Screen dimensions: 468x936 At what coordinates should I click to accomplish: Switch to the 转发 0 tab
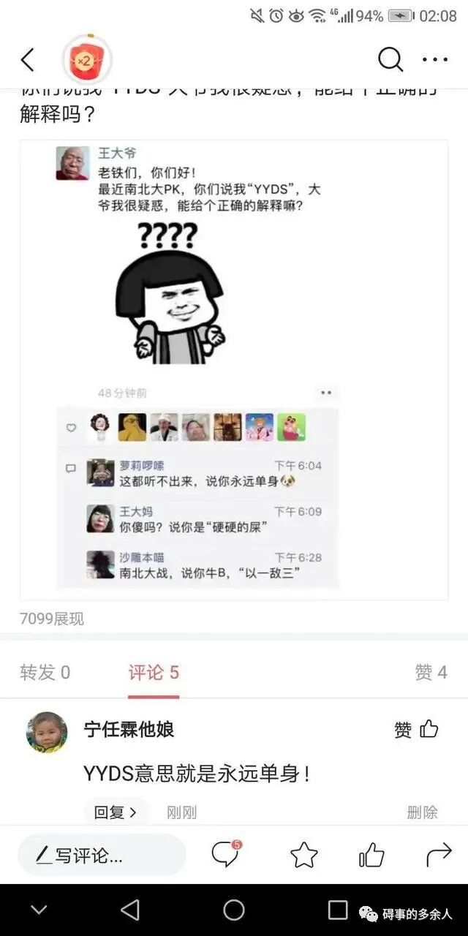coord(45,673)
